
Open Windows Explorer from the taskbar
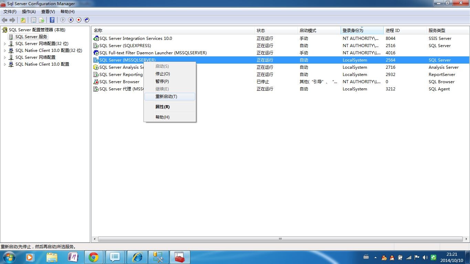52,257
